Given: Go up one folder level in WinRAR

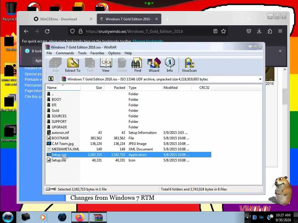Looking at the screenshot, I should pyautogui.click(x=51, y=79).
